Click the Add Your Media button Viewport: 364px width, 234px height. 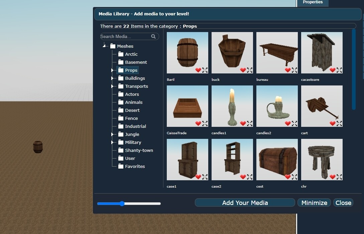244,203
